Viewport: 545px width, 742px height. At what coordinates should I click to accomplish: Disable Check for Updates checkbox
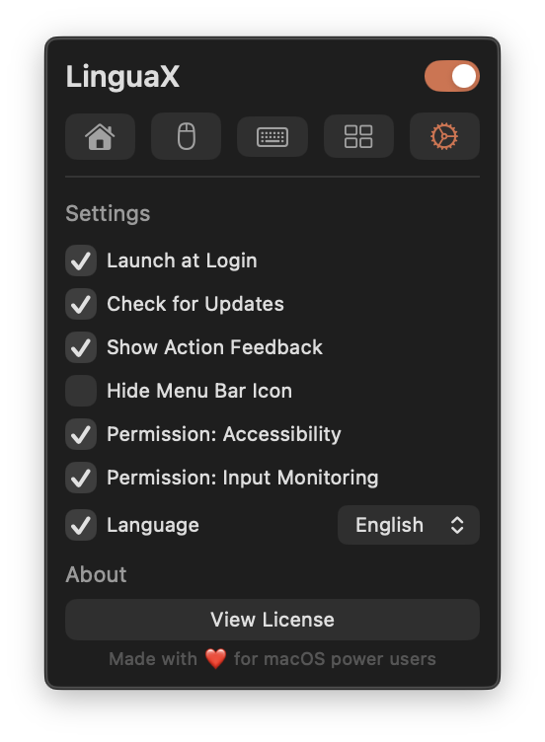[x=81, y=304]
